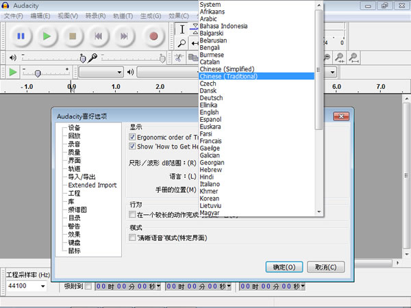
Task: Click the language list scroll-down arrow
Action: [319, 211]
